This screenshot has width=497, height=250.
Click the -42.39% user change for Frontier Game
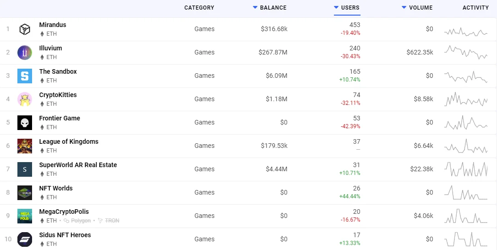point(350,126)
